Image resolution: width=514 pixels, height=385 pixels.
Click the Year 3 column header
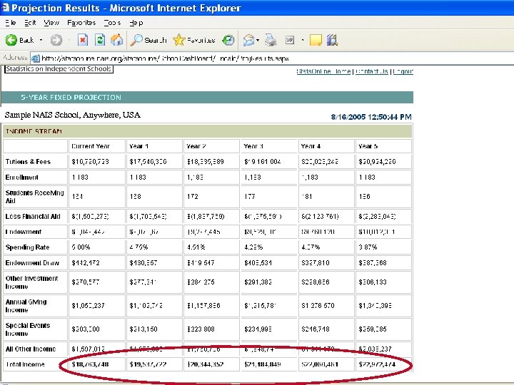(x=253, y=146)
